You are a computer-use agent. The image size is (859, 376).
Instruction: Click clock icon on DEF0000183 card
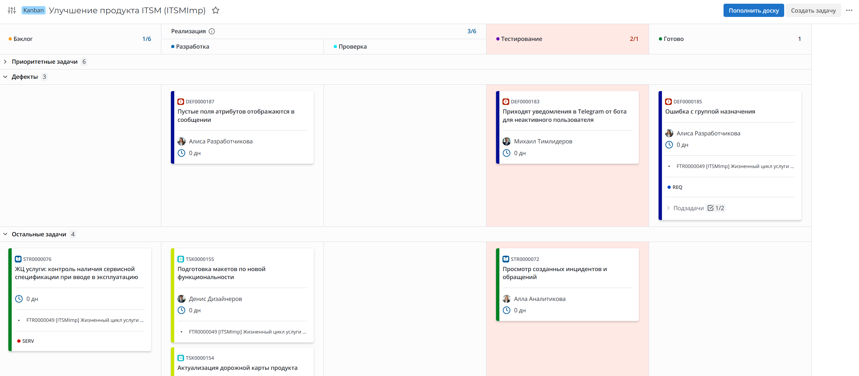506,153
